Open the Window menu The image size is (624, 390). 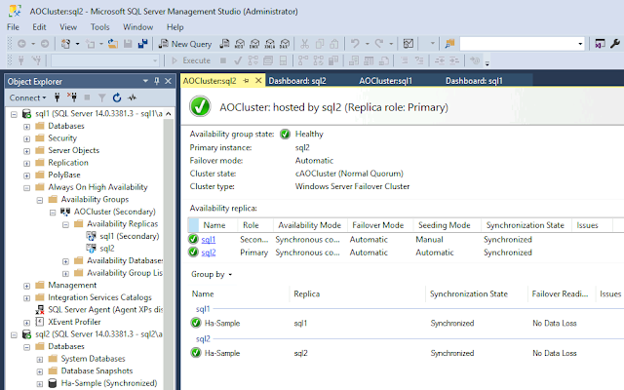point(137,27)
